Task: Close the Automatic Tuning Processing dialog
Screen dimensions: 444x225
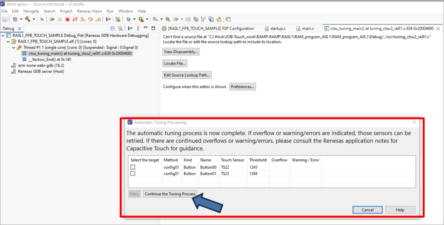Action: point(414,122)
